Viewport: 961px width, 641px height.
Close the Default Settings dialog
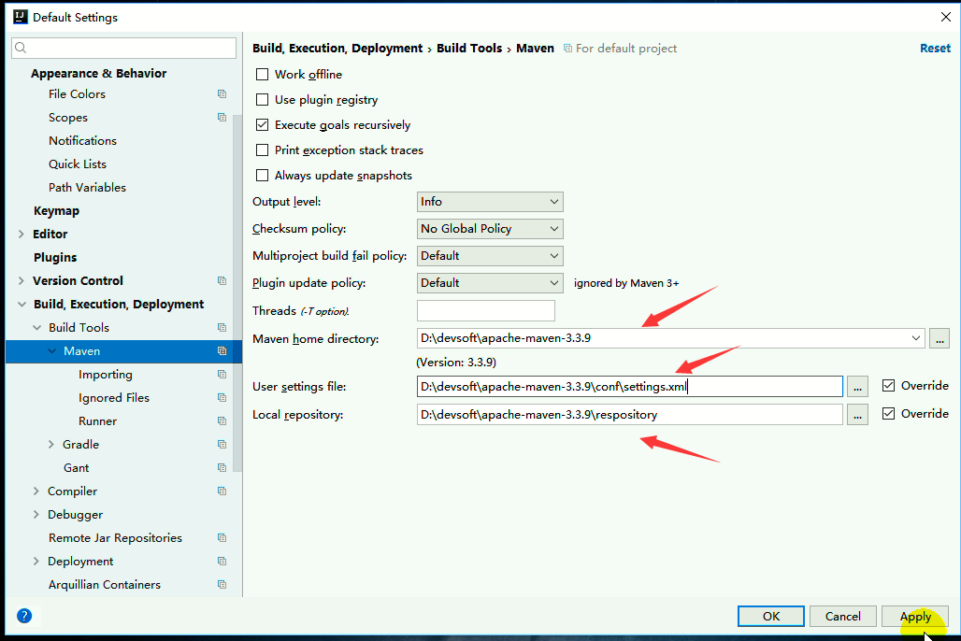[x=945, y=17]
